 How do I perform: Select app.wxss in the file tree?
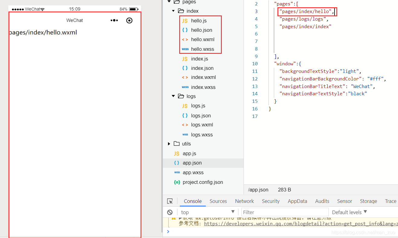click(193, 172)
